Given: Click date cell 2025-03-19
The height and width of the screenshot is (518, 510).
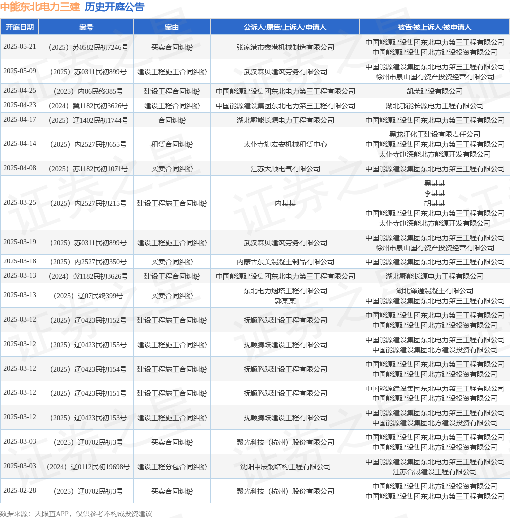Looking at the screenshot, I should pos(20,242).
